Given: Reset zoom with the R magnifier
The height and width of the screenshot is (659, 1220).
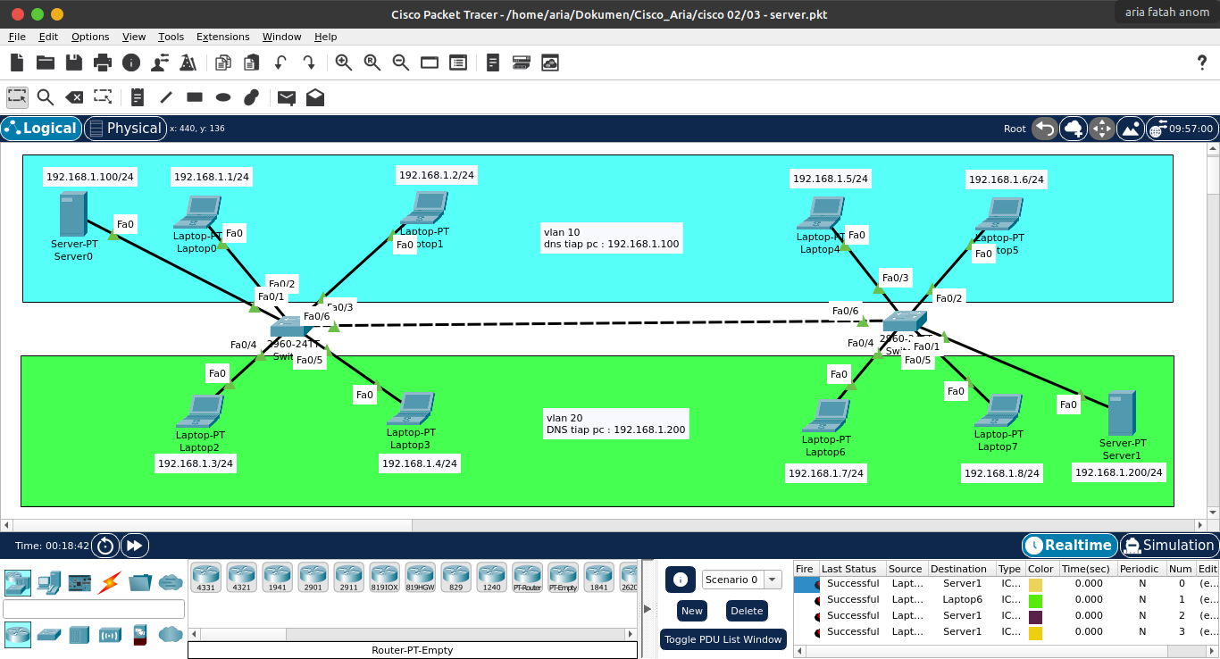Looking at the screenshot, I should click(372, 63).
